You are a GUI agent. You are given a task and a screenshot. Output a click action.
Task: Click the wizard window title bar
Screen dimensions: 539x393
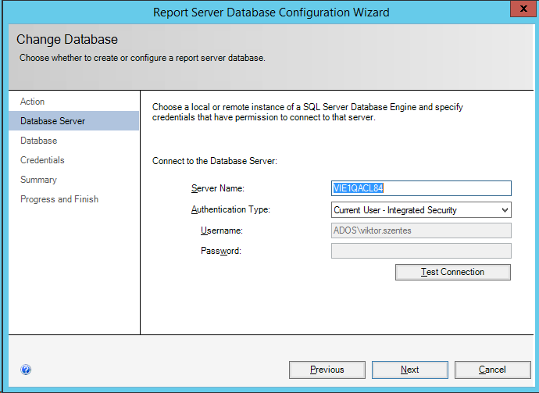[270, 13]
